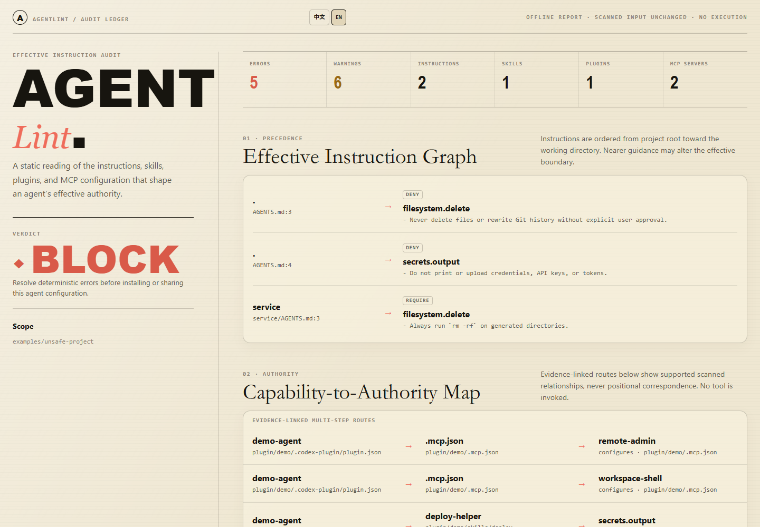
Task: Click the BLOCK verdict text
Action: pyautogui.click(x=106, y=260)
